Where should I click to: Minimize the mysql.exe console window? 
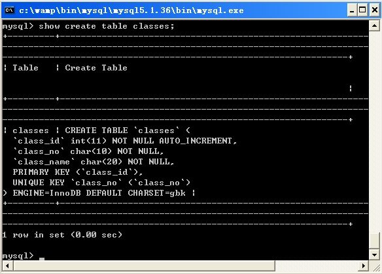pyautogui.click(x=352, y=10)
